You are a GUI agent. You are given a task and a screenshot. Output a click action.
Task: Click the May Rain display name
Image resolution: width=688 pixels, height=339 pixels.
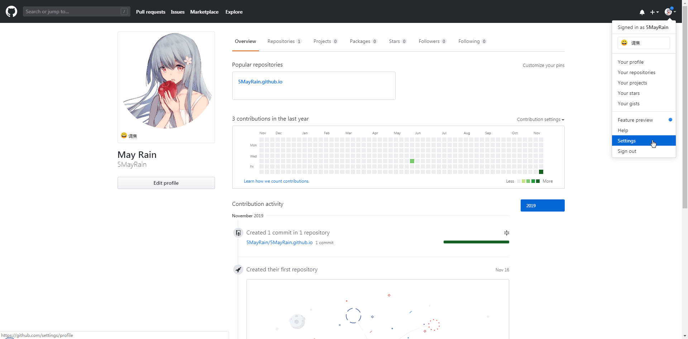[x=137, y=155]
